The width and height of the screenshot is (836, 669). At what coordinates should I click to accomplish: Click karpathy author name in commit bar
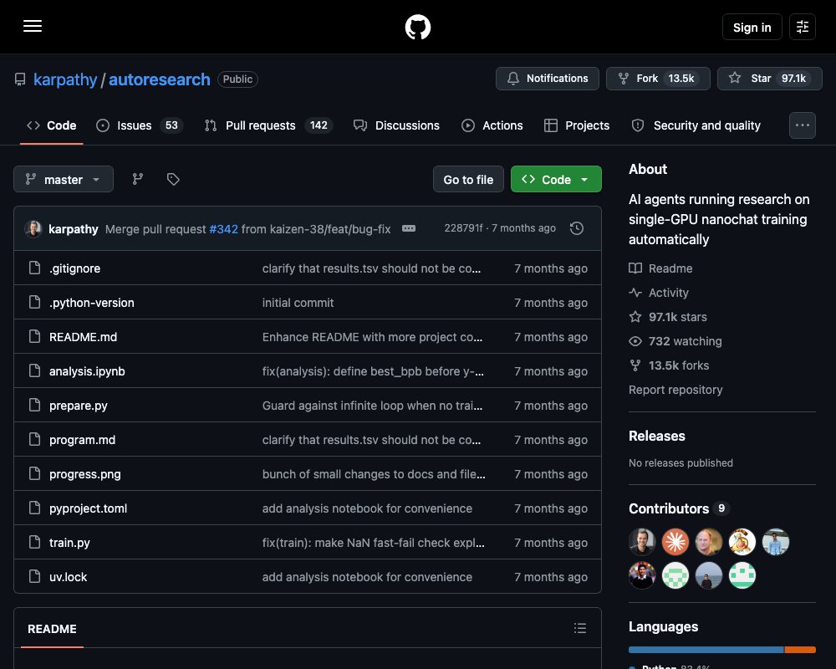coord(73,229)
